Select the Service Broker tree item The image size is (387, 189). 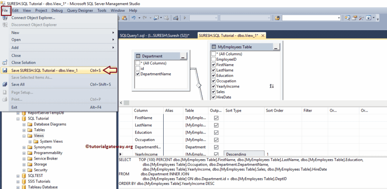tap(46, 158)
